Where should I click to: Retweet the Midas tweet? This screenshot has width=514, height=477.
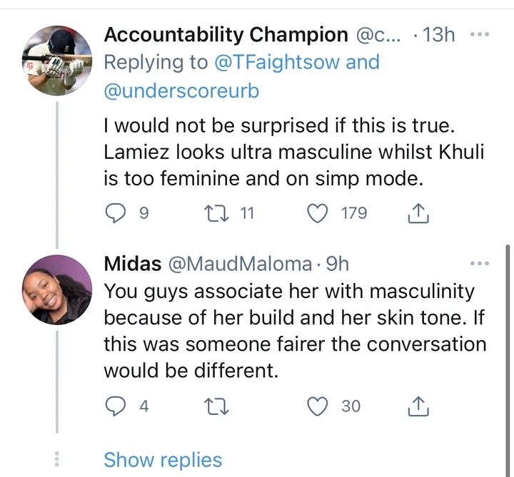(216, 406)
